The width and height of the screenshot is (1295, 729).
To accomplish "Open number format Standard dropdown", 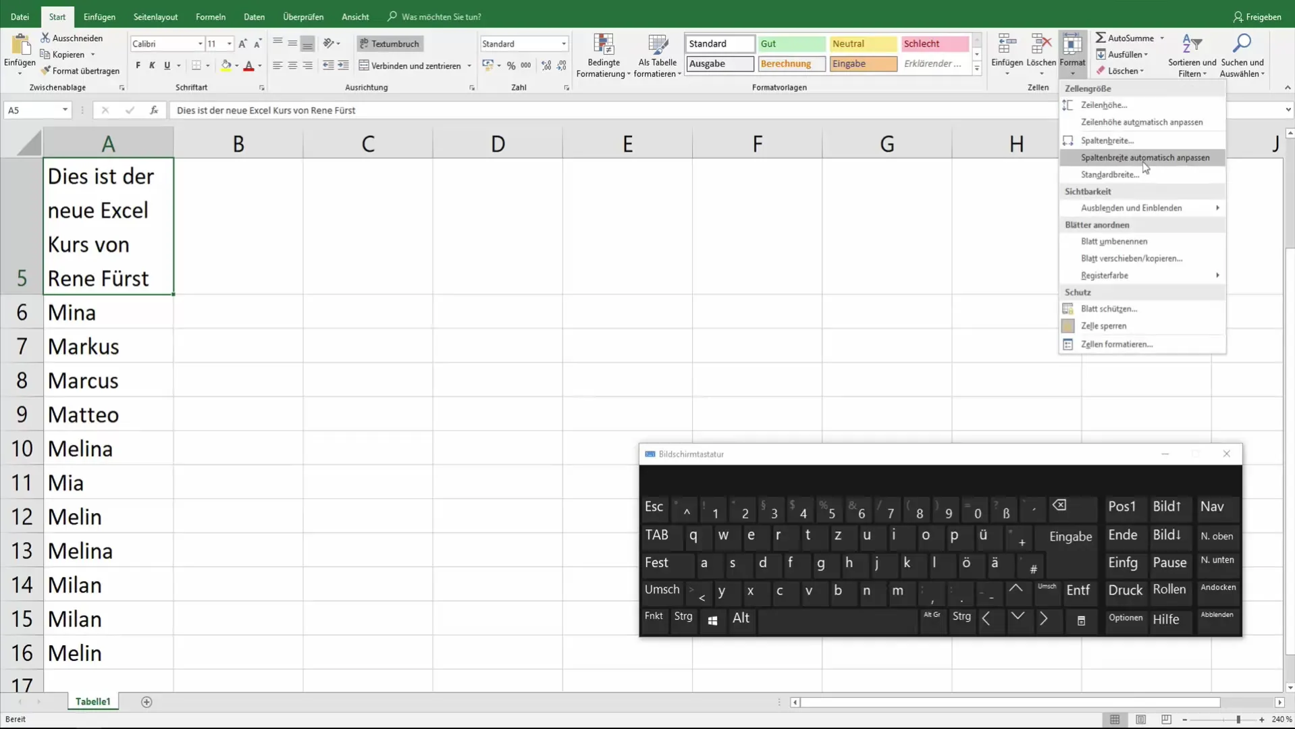I will (563, 44).
